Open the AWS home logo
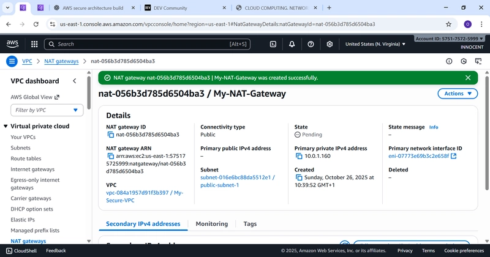Viewport: 490px width, 257px height. (12, 44)
